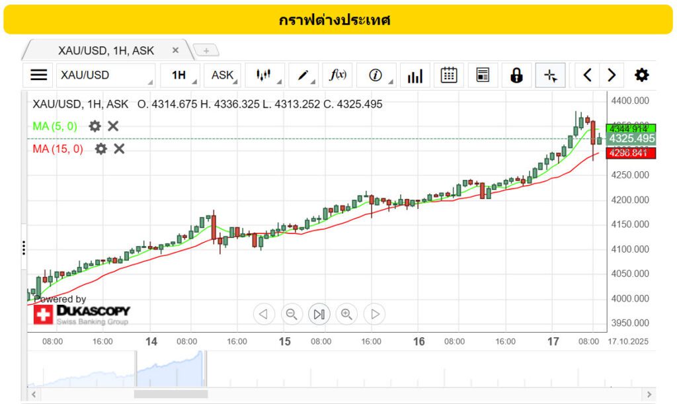Zoom in on the chart
This screenshot has width=677, height=404.
346,314
